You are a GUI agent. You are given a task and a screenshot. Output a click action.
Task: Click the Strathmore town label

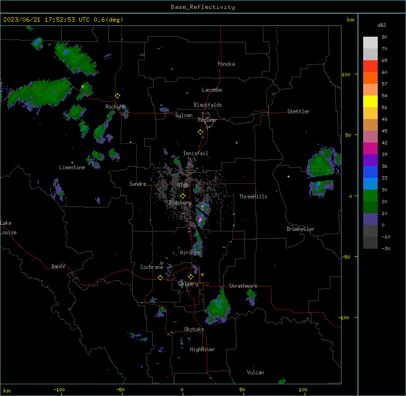[243, 286]
